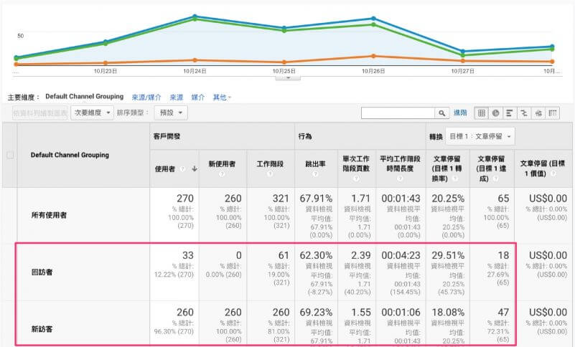Click the 文章停留 (目標 1 轉換率) column header
Image resolution: width=575 pixels, height=347 pixels.
tap(447, 168)
